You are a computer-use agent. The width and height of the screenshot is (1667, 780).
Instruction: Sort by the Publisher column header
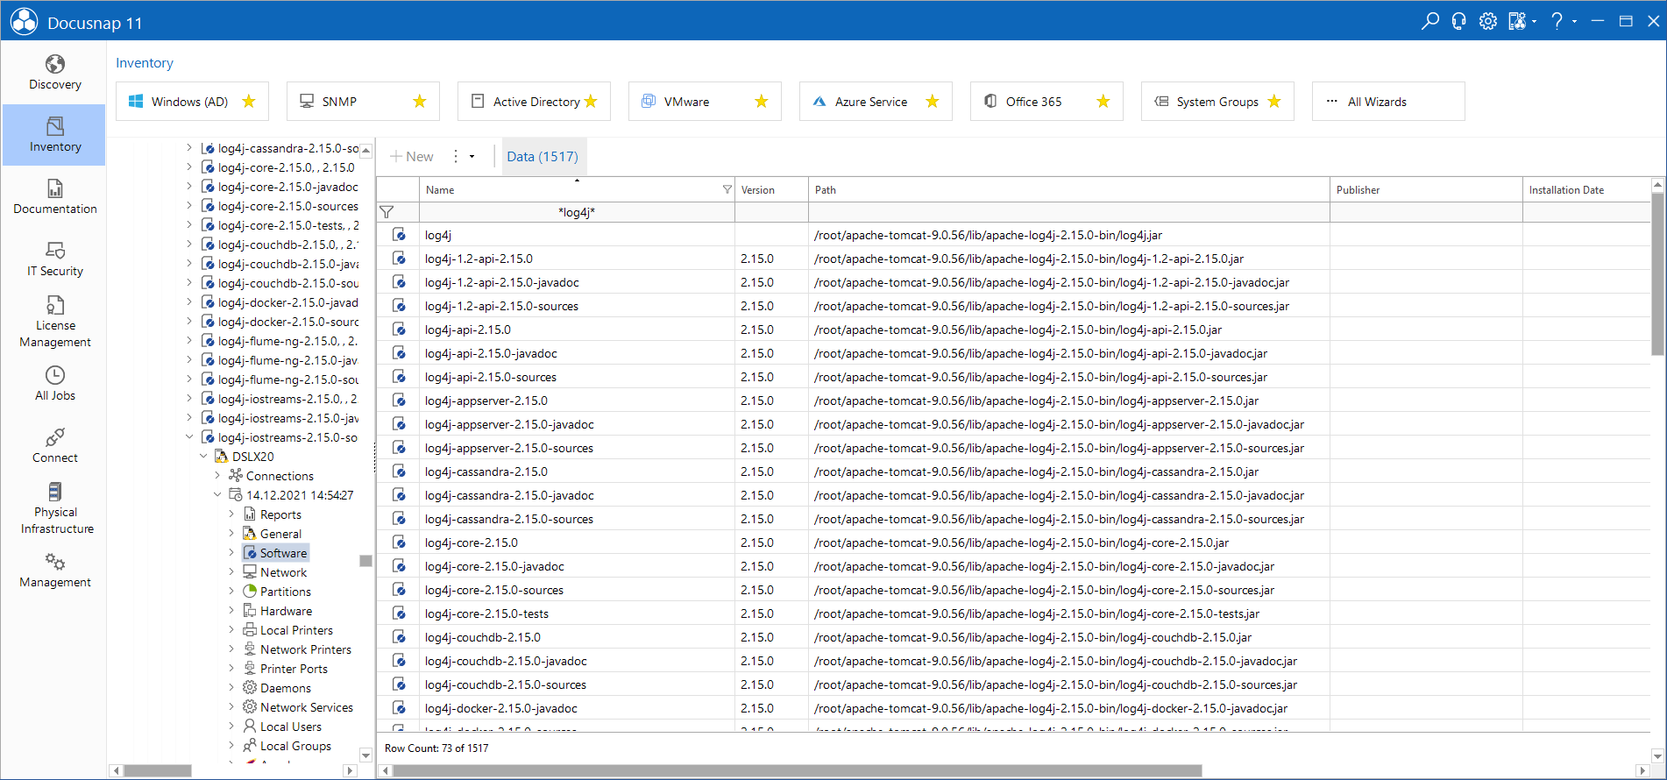coord(1426,189)
